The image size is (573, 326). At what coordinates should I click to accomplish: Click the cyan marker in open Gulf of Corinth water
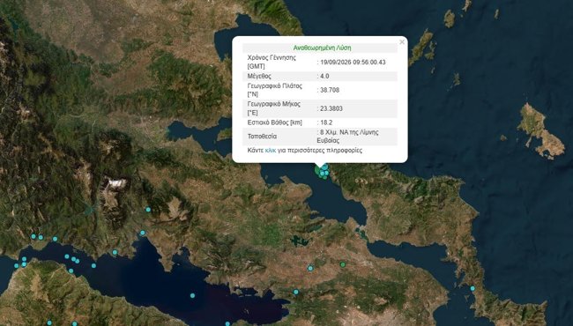(x=192, y=296)
